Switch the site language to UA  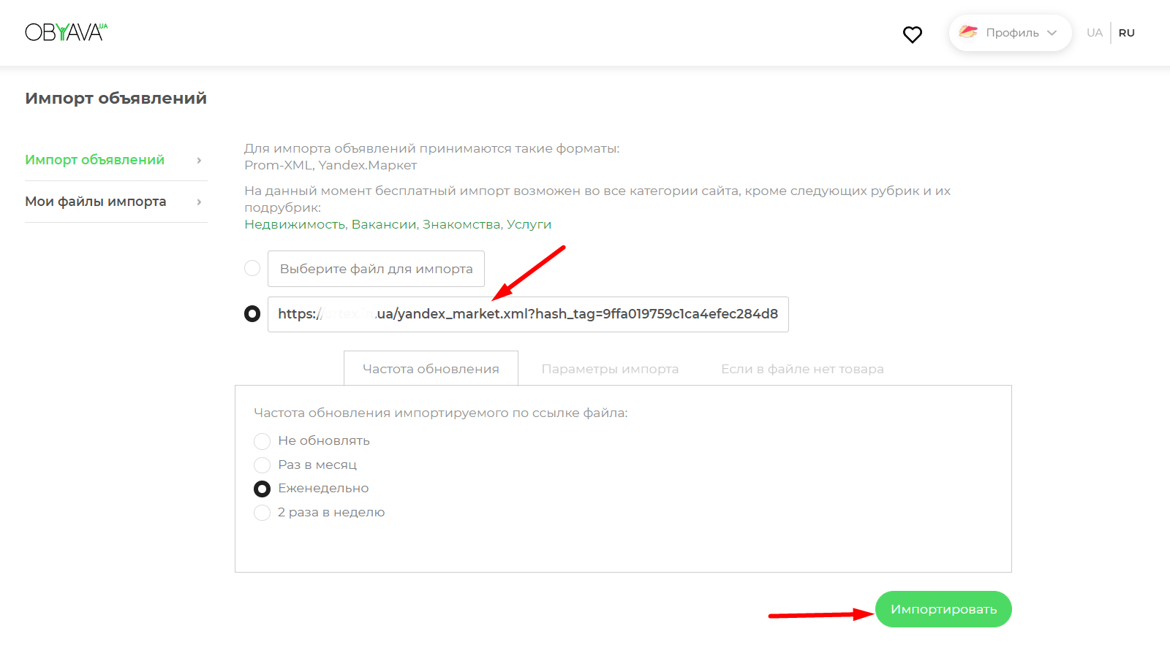tap(1094, 33)
